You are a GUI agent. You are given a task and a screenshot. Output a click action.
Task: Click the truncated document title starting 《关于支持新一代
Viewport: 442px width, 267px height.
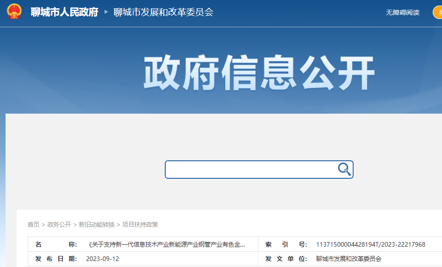point(166,245)
